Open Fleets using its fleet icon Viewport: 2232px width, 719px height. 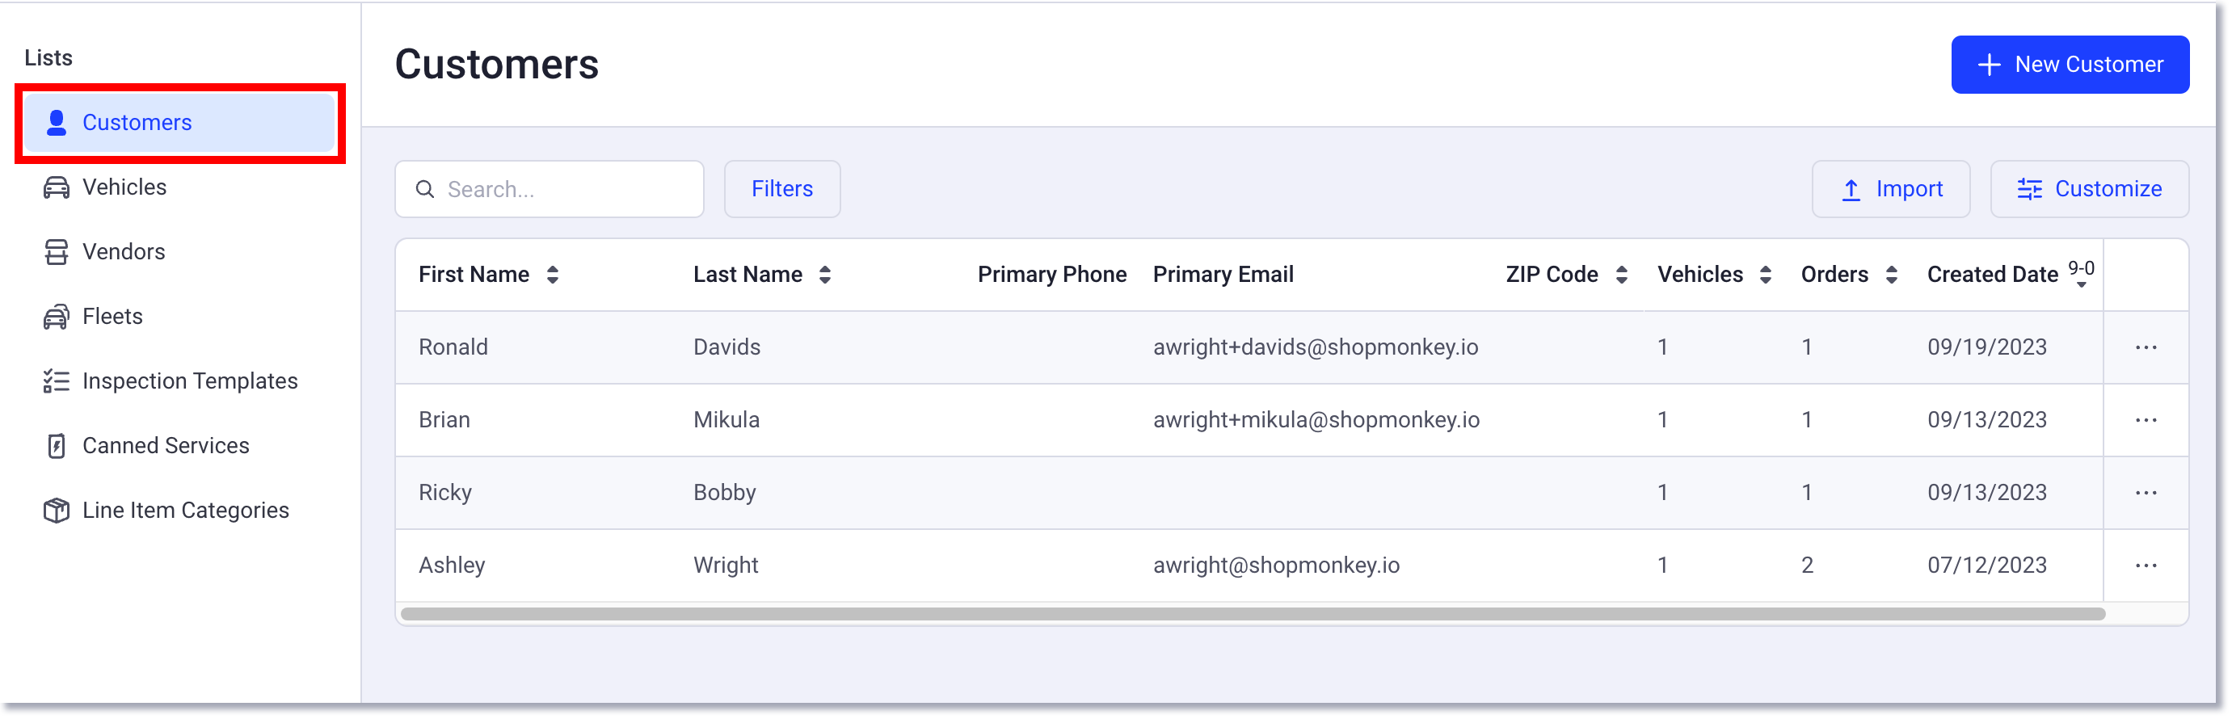56,316
